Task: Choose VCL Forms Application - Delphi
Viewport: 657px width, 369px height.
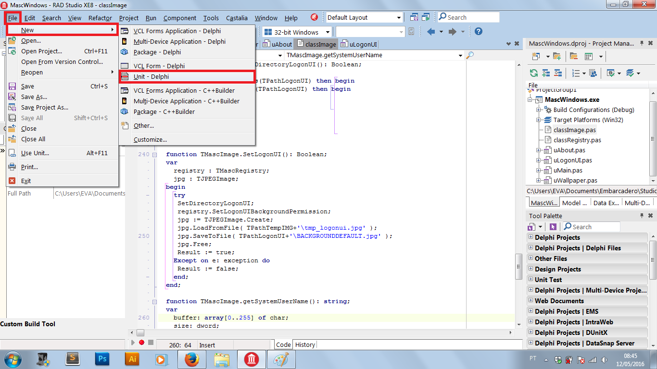Action: coord(187,31)
